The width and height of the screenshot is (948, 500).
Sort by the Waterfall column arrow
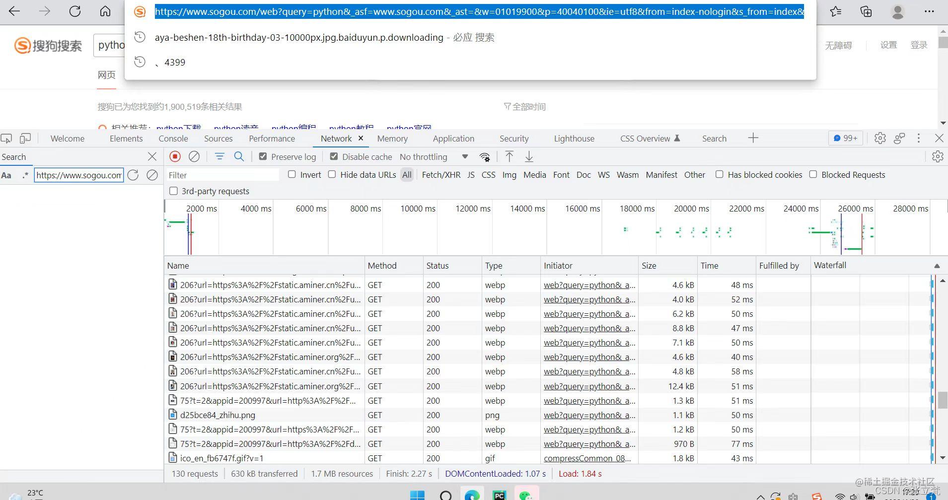click(937, 266)
